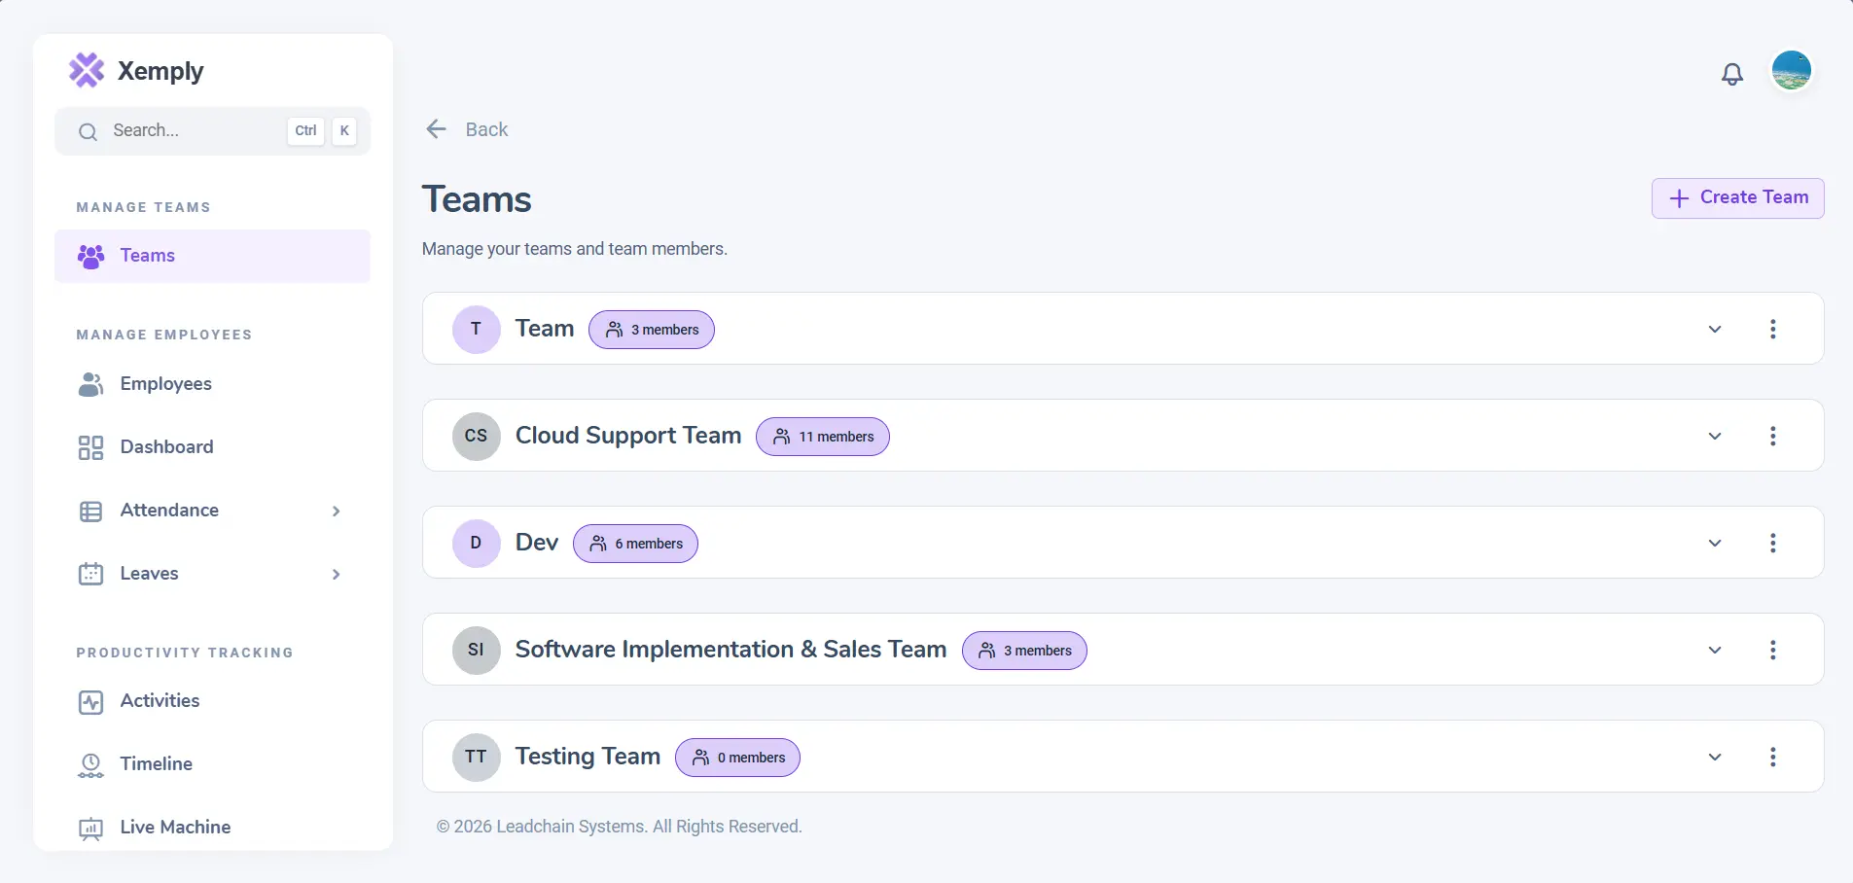Click the search magnifier icon
The width and height of the screenshot is (1853, 883).
[88, 131]
